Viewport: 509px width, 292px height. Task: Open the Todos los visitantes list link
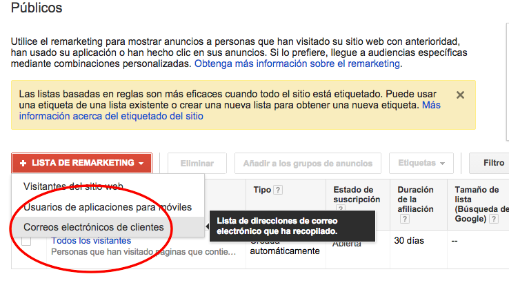(91, 241)
